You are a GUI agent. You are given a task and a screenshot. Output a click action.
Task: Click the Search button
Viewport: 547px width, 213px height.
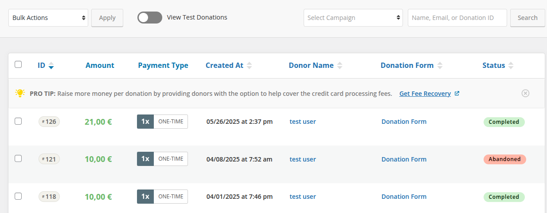coord(527,18)
